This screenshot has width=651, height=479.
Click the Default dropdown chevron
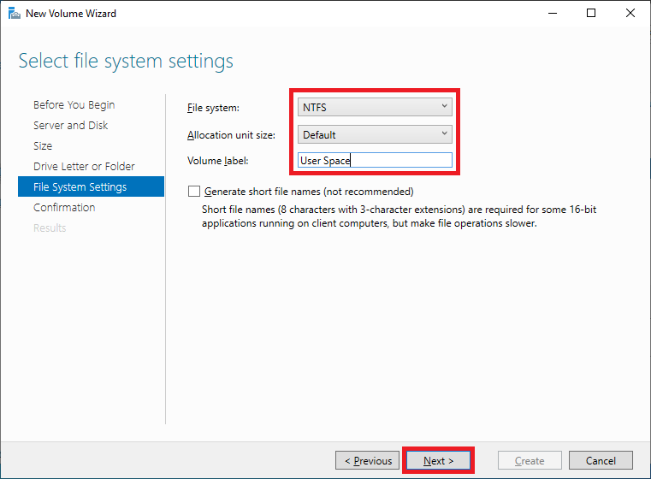[444, 134]
